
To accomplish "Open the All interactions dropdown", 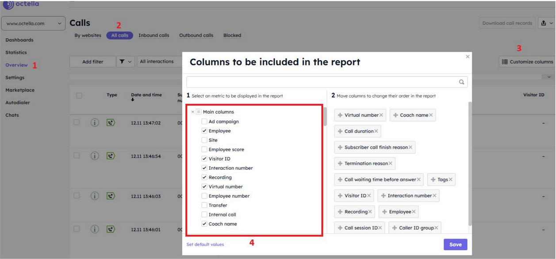I will 159,62.
